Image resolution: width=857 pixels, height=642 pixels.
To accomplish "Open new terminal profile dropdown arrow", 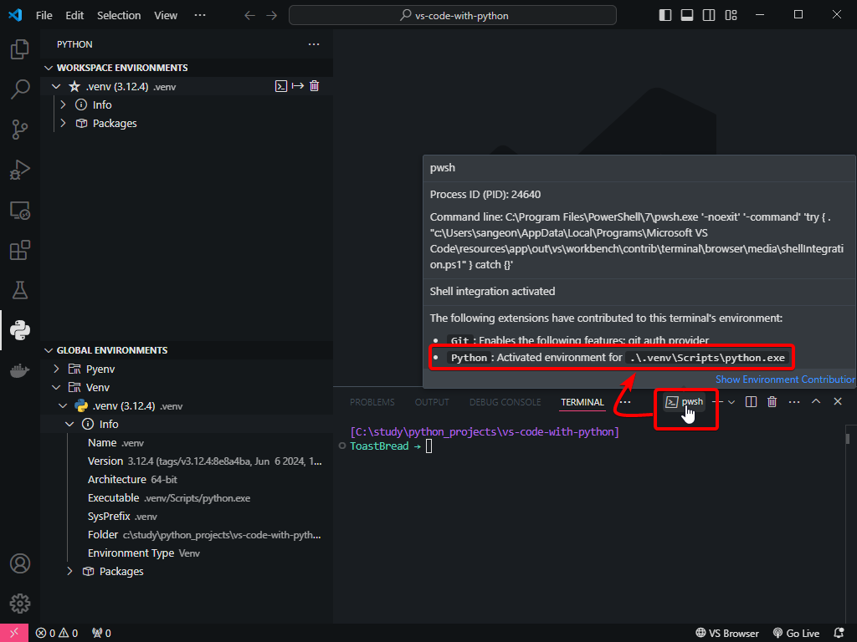I will [x=731, y=402].
